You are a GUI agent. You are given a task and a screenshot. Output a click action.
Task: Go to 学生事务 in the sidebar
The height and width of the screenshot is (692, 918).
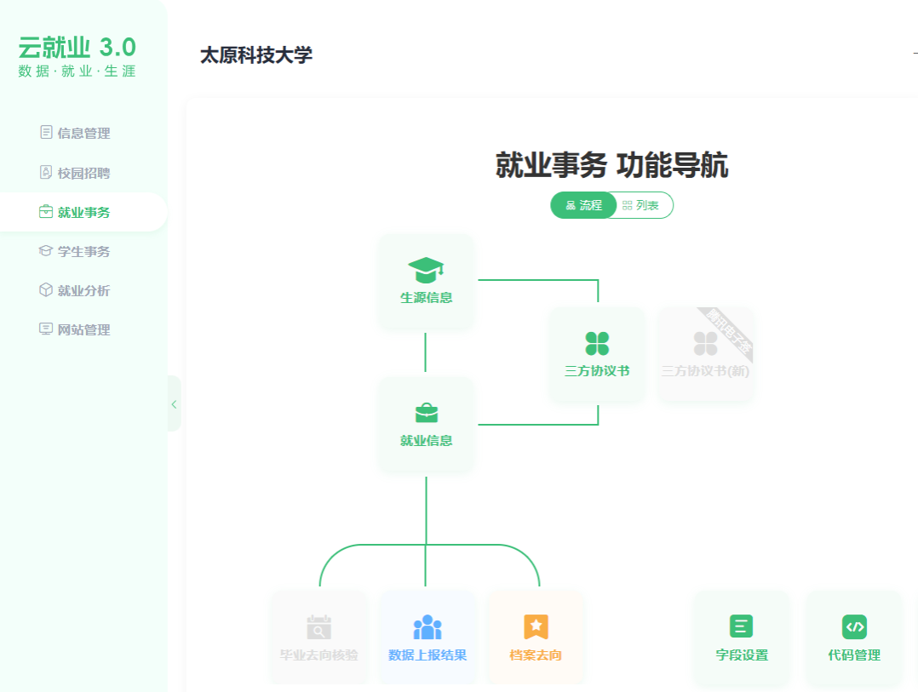83,251
